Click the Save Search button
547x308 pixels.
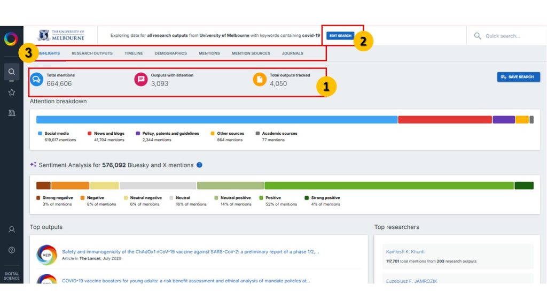518,77
